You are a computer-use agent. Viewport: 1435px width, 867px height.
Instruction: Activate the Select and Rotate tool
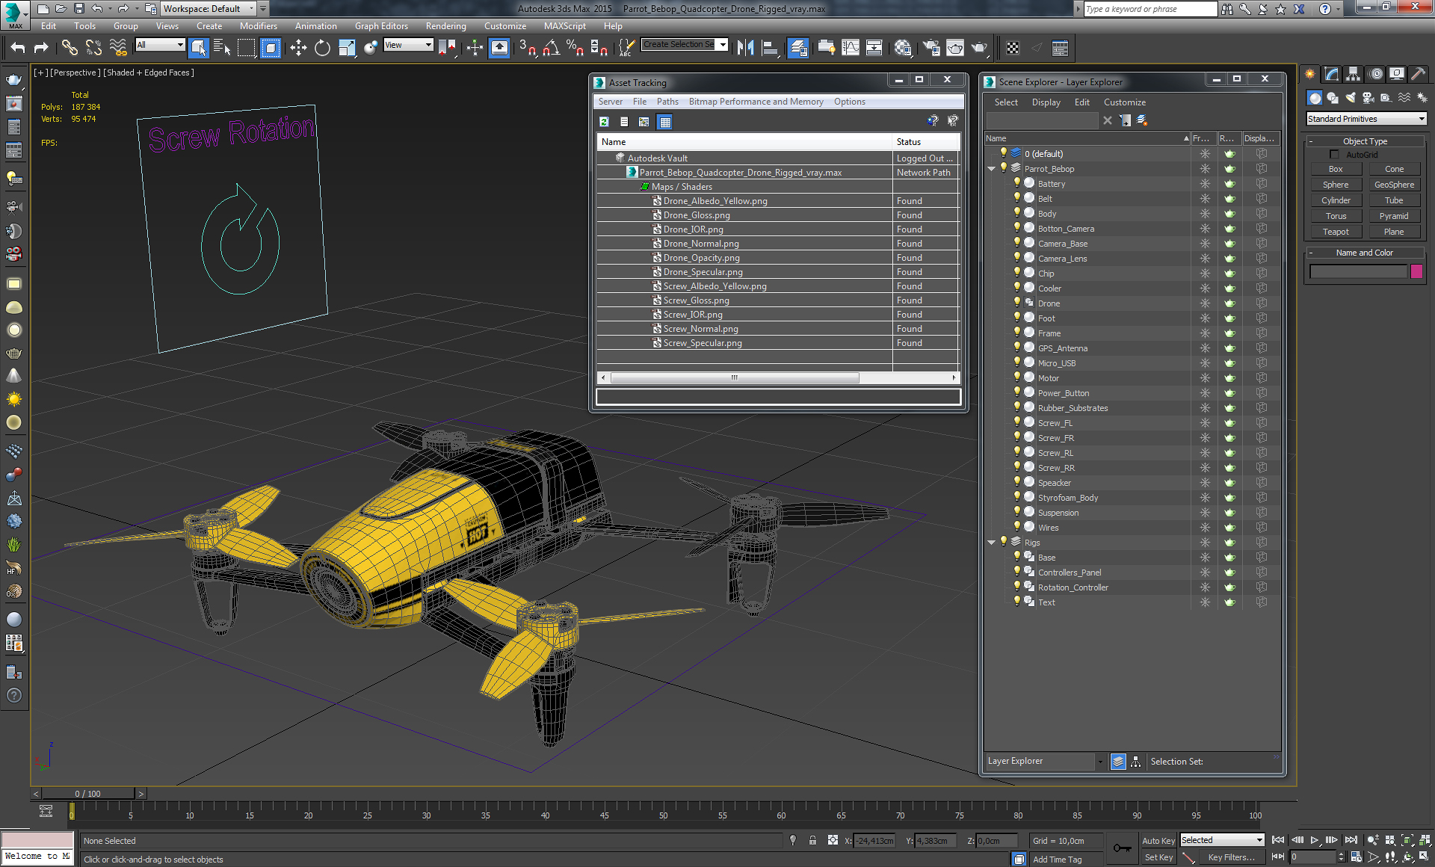[322, 48]
